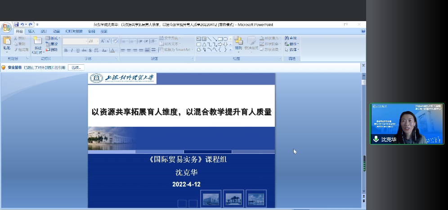448x210 pixels.
Task: Save the presentation from quick access toolbar
Action: tap(17, 24)
